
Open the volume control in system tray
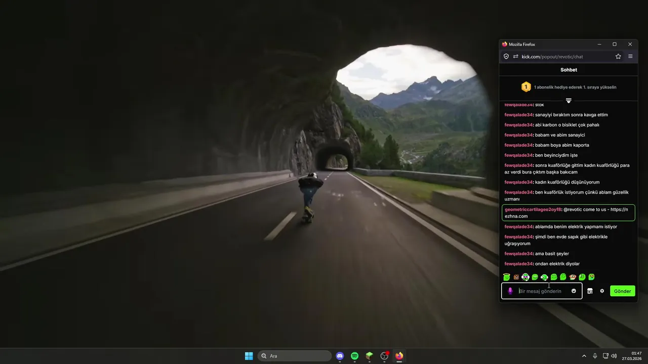click(x=614, y=356)
